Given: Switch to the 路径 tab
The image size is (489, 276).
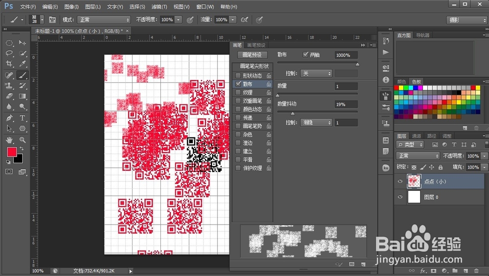Looking at the screenshot, I should click(x=432, y=136).
